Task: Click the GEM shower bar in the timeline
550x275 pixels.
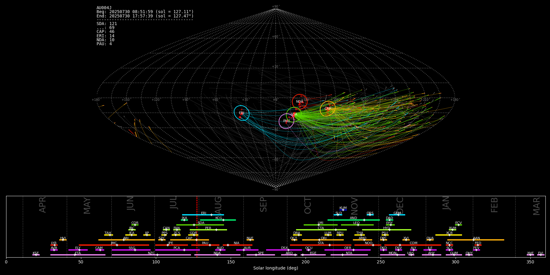Action: 397,215
